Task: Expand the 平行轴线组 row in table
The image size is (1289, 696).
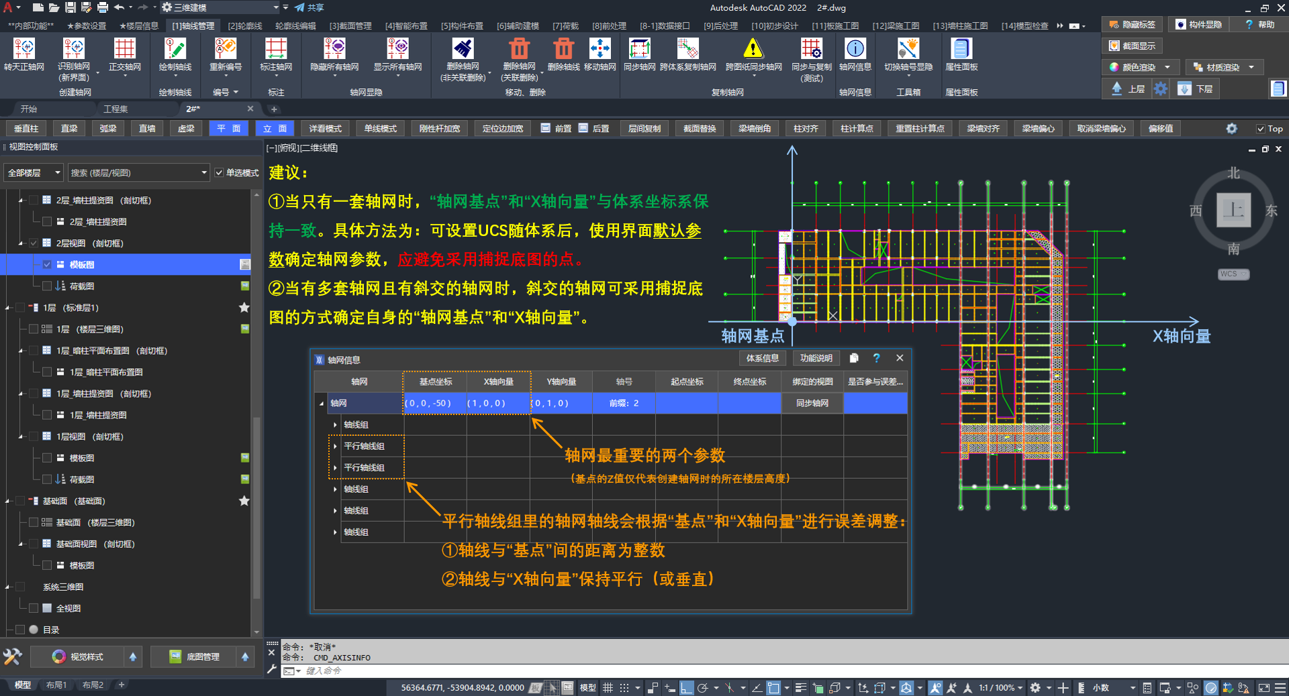Action: pos(335,447)
